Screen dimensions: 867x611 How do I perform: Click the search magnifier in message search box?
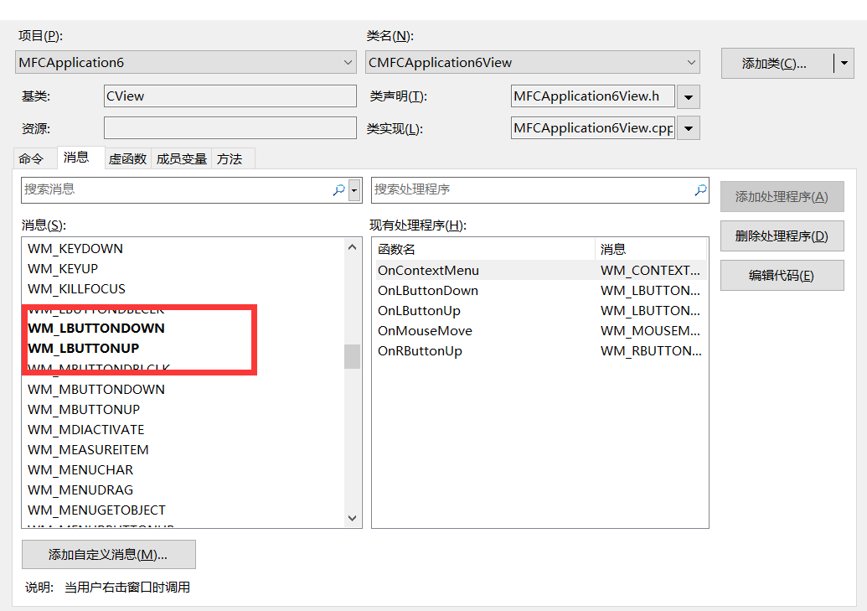point(338,190)
